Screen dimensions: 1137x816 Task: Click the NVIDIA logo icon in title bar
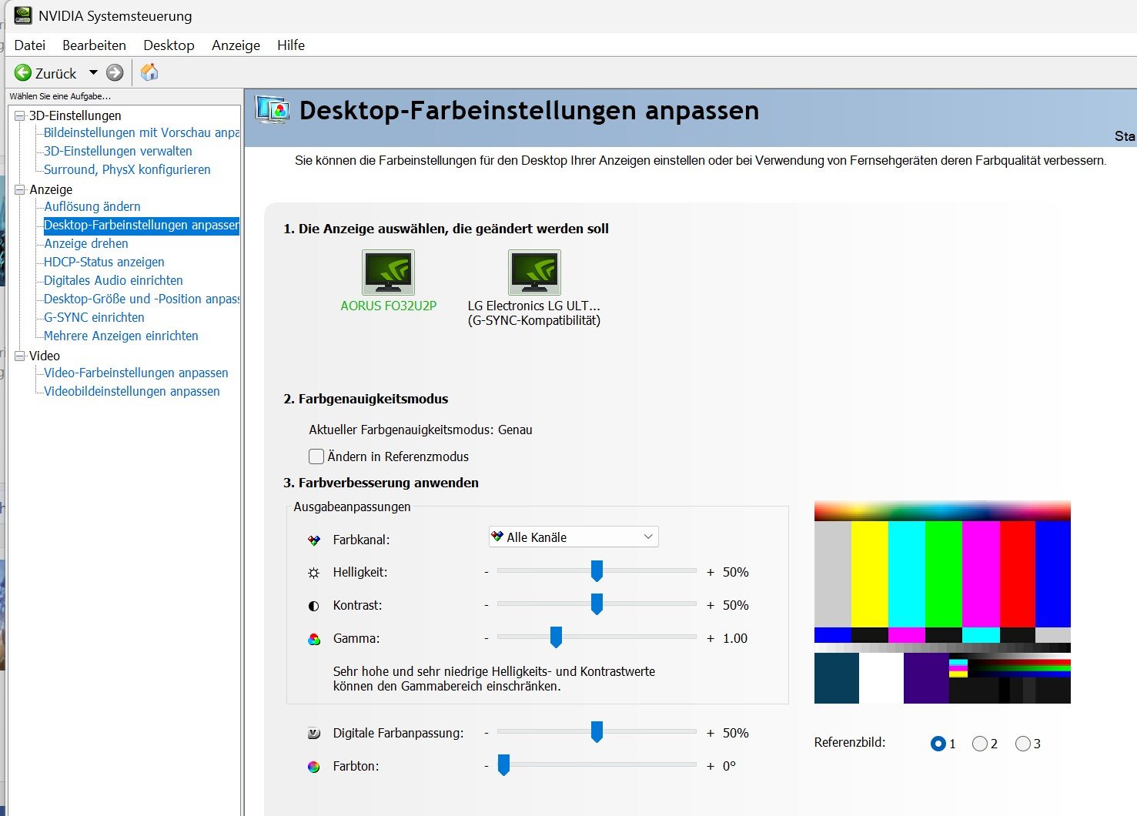[23, 15]
